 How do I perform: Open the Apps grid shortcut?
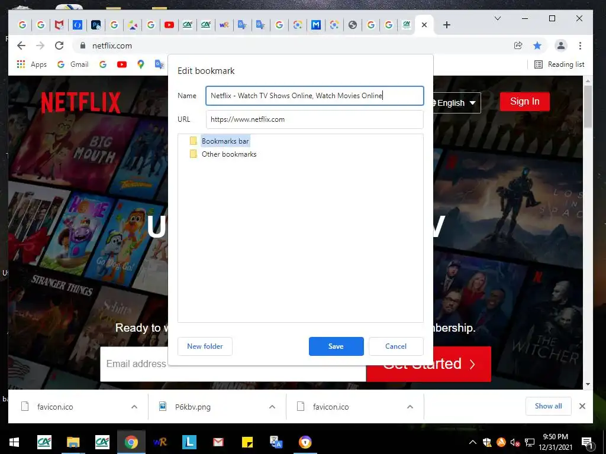(32, 64)
